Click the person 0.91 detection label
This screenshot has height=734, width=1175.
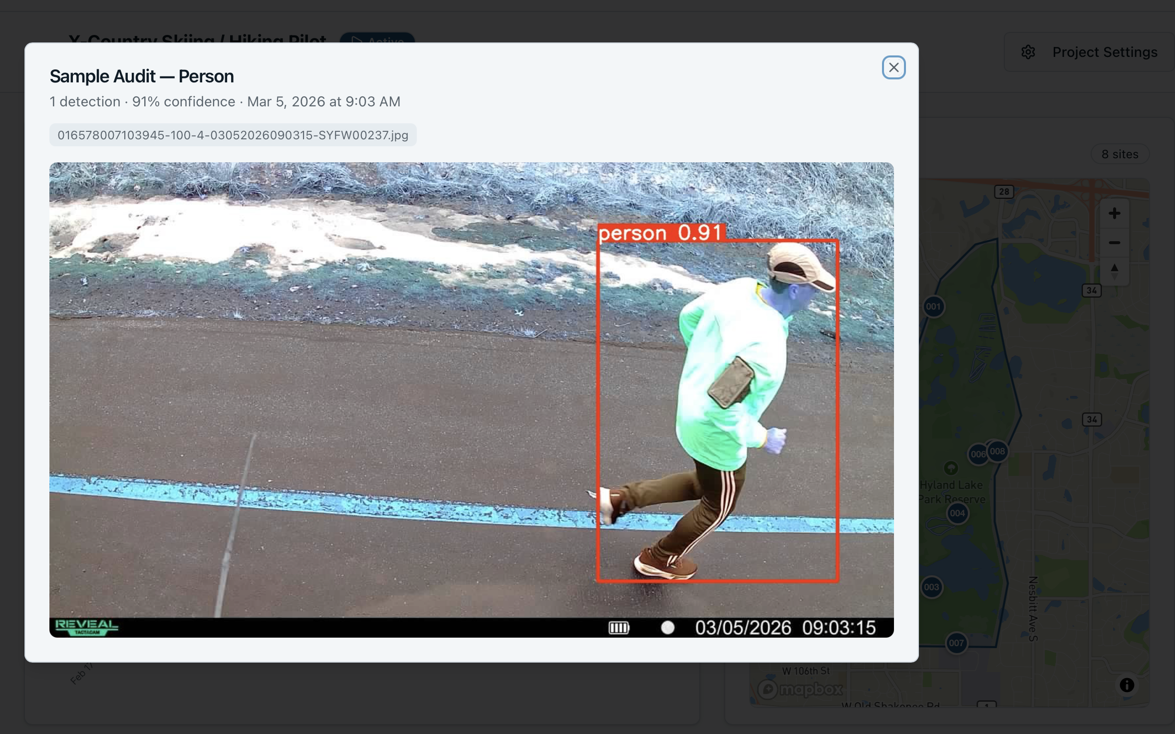coord(660,233)
